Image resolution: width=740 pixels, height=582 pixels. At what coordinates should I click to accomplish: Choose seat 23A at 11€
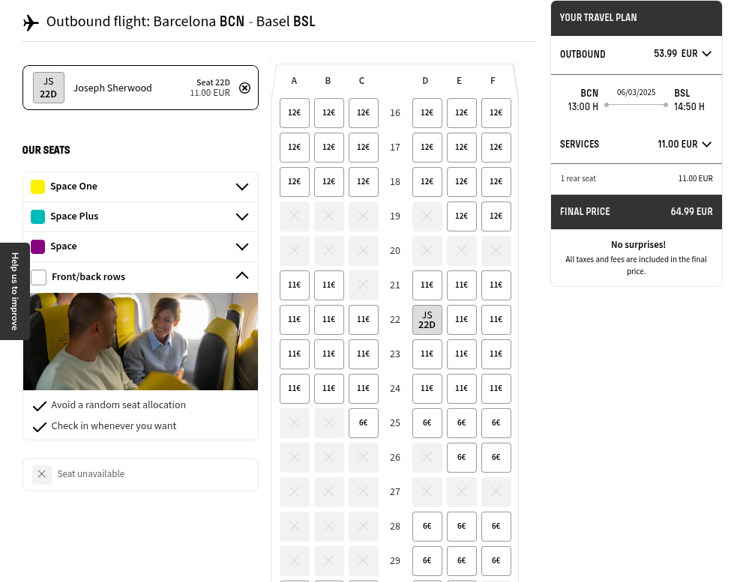[295, 354]
